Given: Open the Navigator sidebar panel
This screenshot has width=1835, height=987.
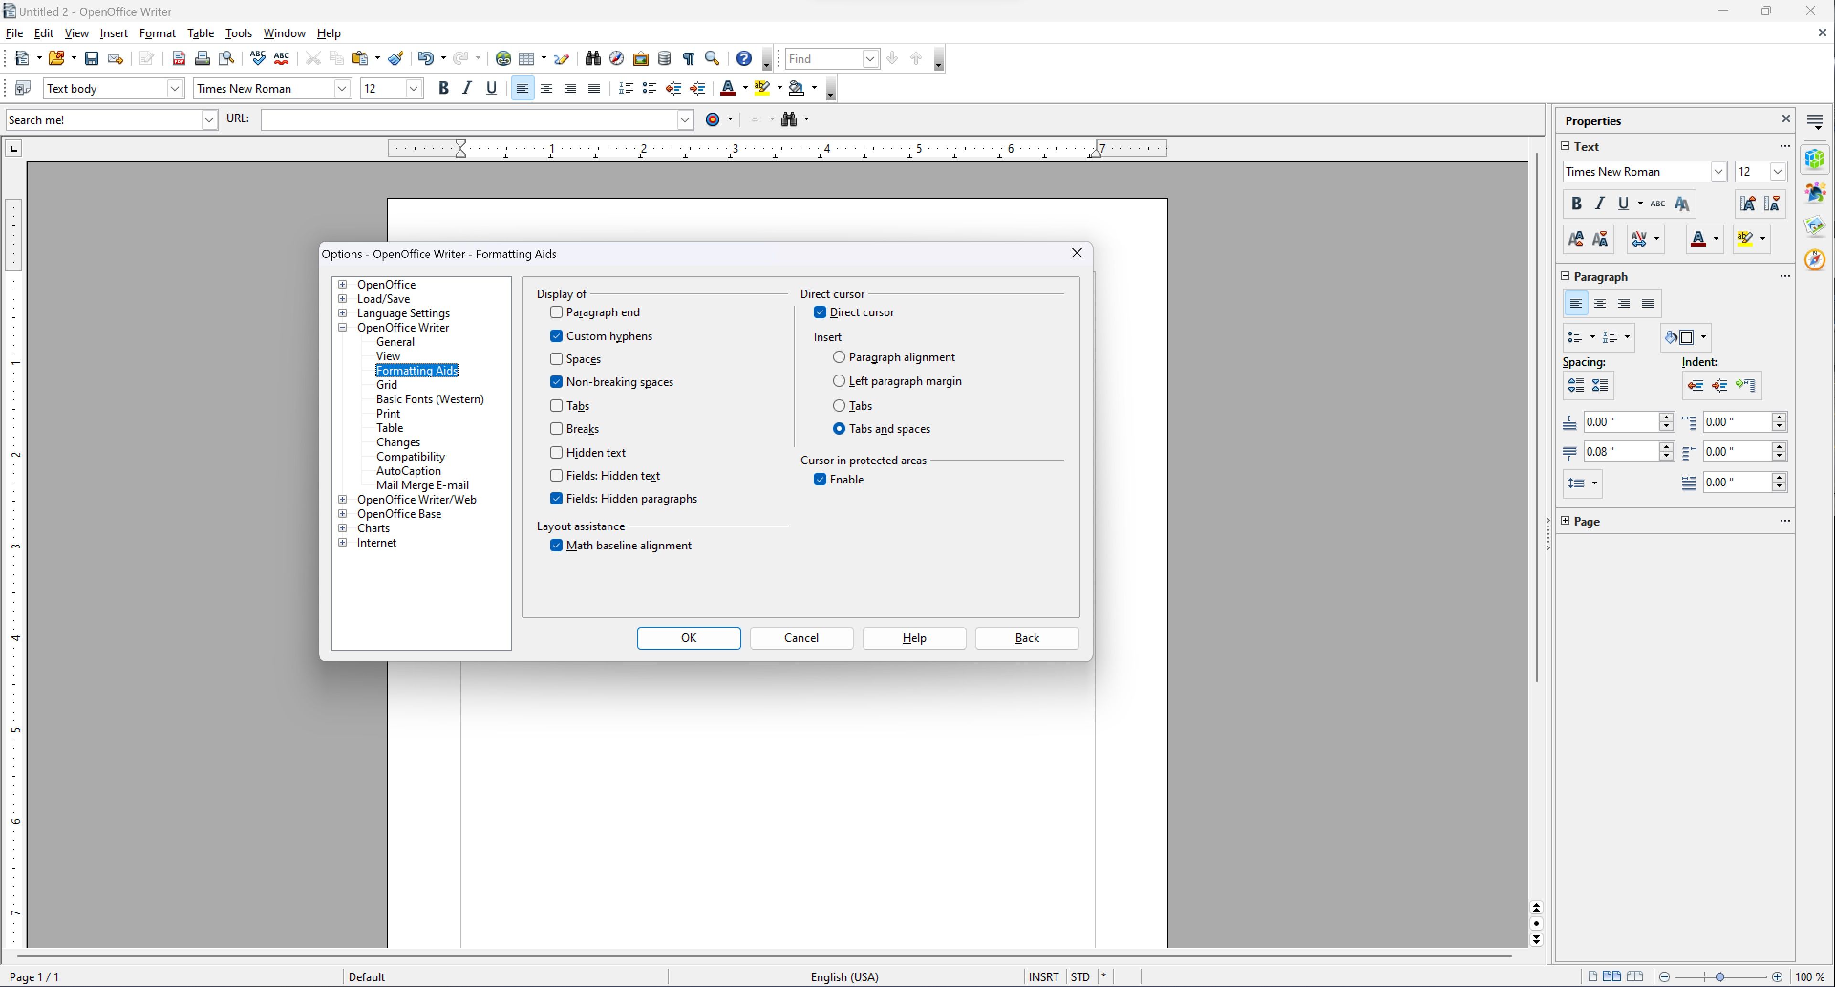Looking at the screenshot, I should tap(1814, 259).
